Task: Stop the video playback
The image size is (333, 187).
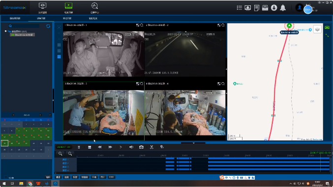Action: 90,147
